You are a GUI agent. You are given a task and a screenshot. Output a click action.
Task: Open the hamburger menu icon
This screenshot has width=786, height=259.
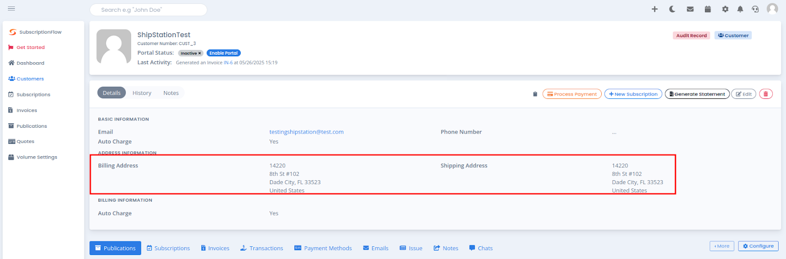tap(11, 9)
